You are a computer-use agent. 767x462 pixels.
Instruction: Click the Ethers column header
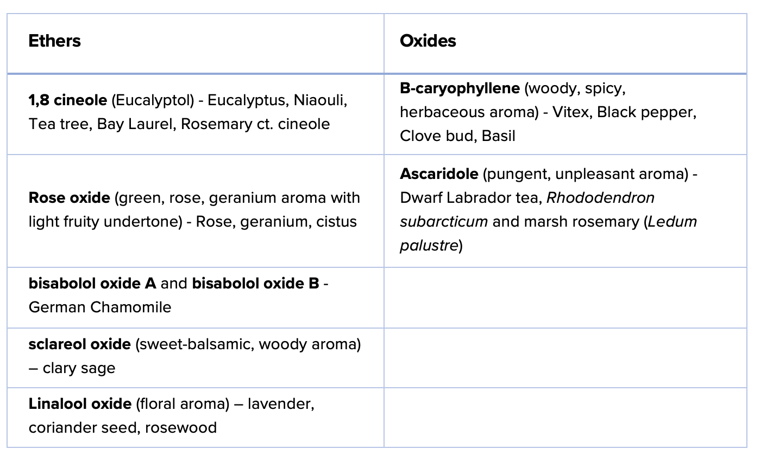coord(54,41)
